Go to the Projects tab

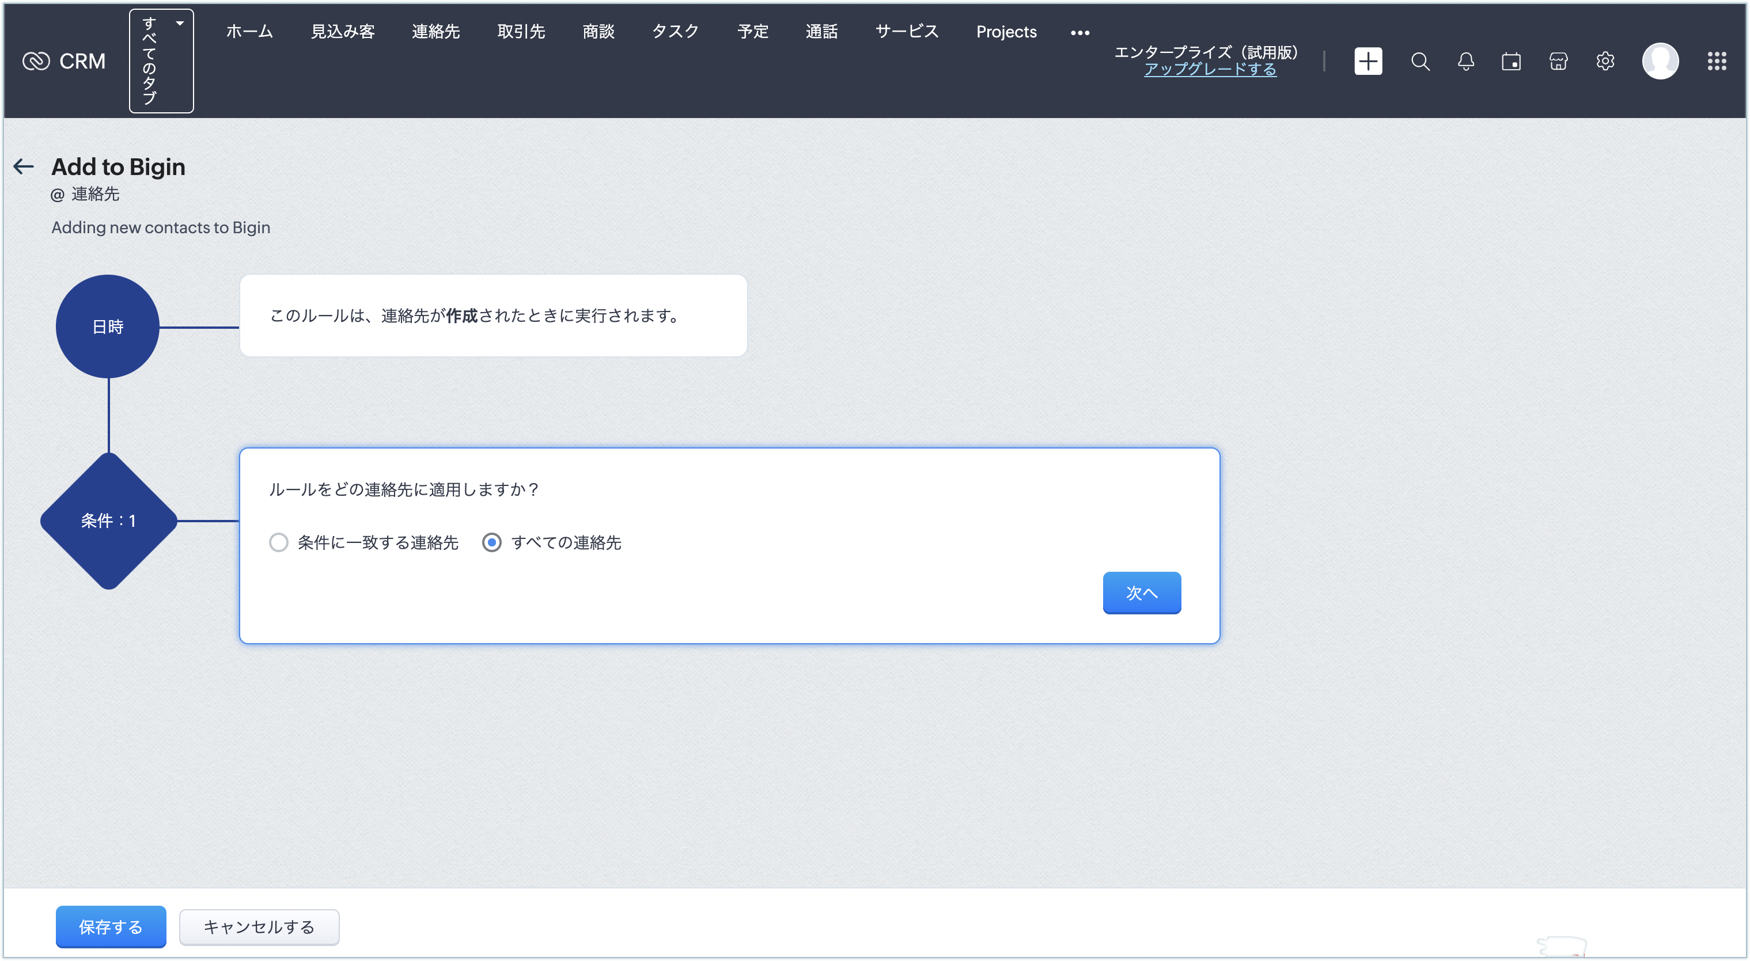[x=1006, y=31]
